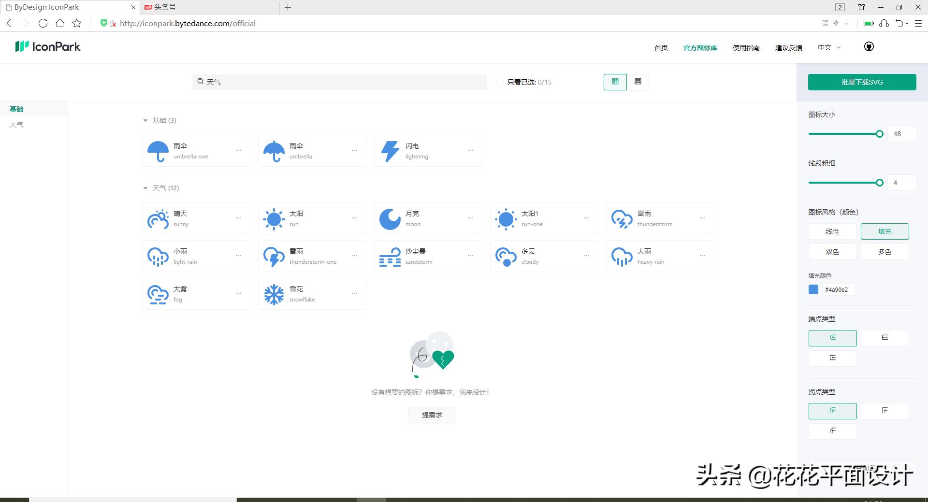Viewport: 928px width, 502px height.
Task: Open more options for snowflake
Action: tap(354, 293)
